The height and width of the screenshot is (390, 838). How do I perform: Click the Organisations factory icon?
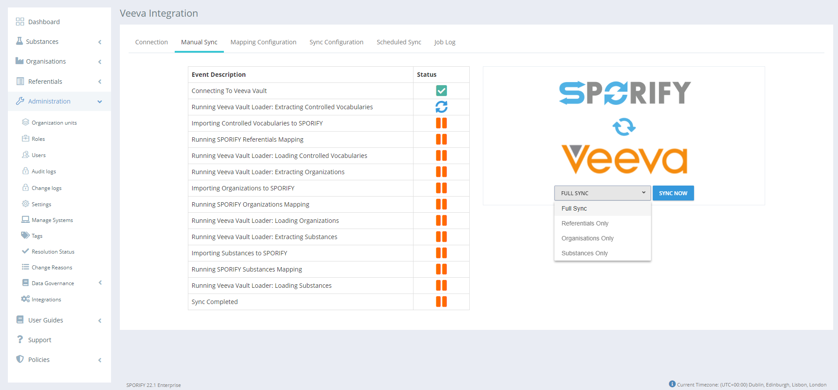[19, 61]
